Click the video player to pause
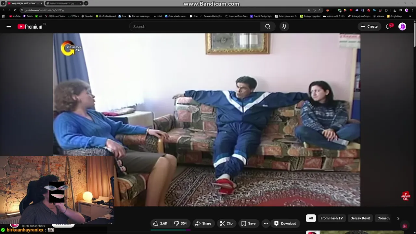416x234 pixels. click(x=207, y=120)
